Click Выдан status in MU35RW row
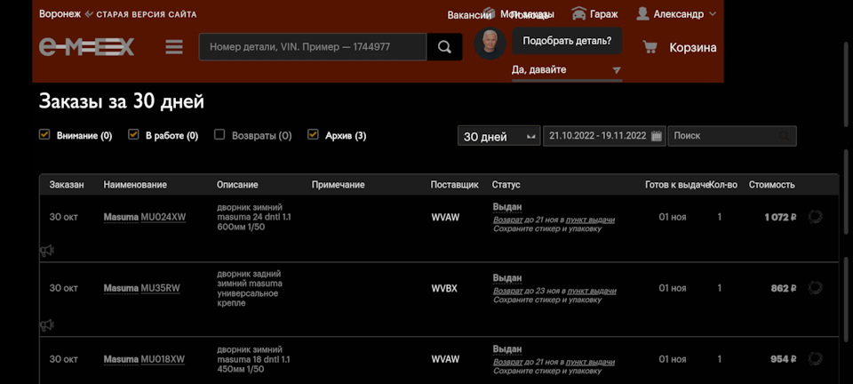 tap(507, 278)
